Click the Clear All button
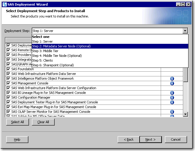This screenshot has width=195, height=151. (x=43, y=122)
